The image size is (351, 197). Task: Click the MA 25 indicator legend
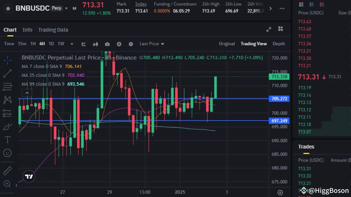coord(53,75)
